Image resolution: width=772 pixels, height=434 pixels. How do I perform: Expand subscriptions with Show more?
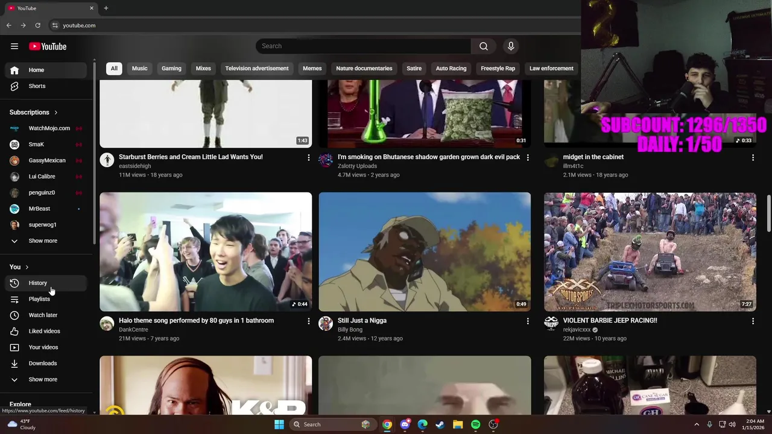(46, 241)
